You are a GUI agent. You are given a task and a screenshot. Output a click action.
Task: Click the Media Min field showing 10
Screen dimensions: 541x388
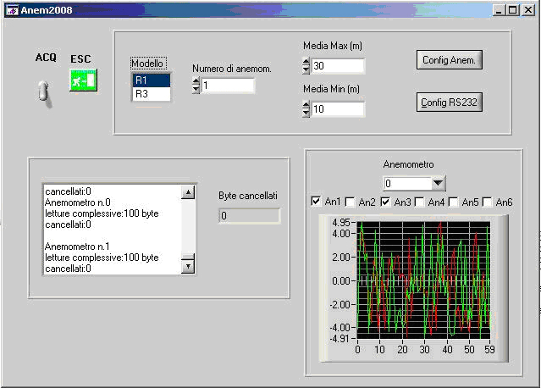tap(338, 109)
